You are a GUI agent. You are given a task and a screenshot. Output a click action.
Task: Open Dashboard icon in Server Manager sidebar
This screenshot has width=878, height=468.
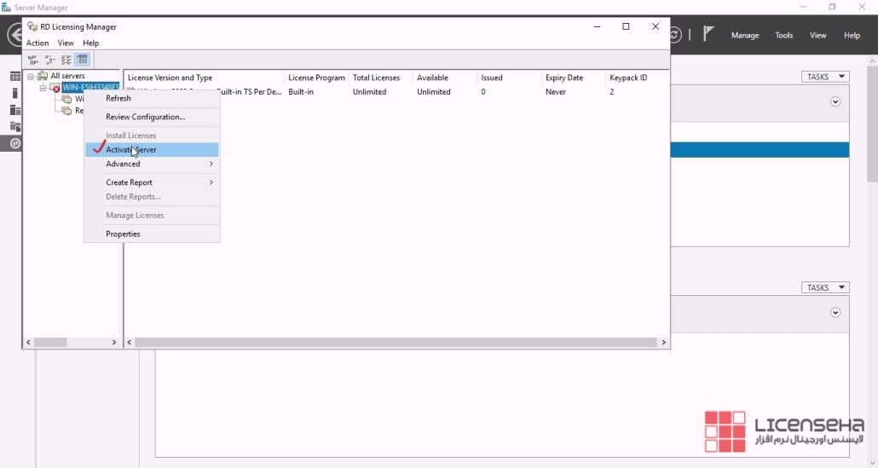14,77
